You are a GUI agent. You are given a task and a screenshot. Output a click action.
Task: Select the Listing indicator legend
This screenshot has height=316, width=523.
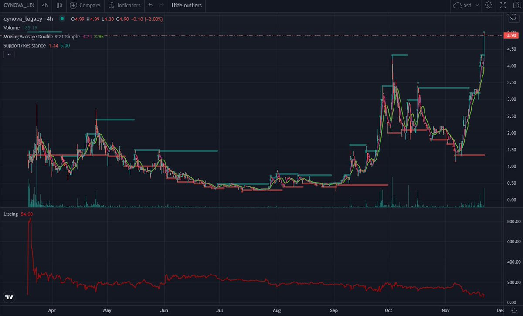(x=10, y=214)
